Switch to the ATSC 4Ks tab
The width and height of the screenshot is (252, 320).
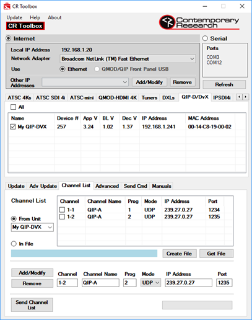pos(19,97)
